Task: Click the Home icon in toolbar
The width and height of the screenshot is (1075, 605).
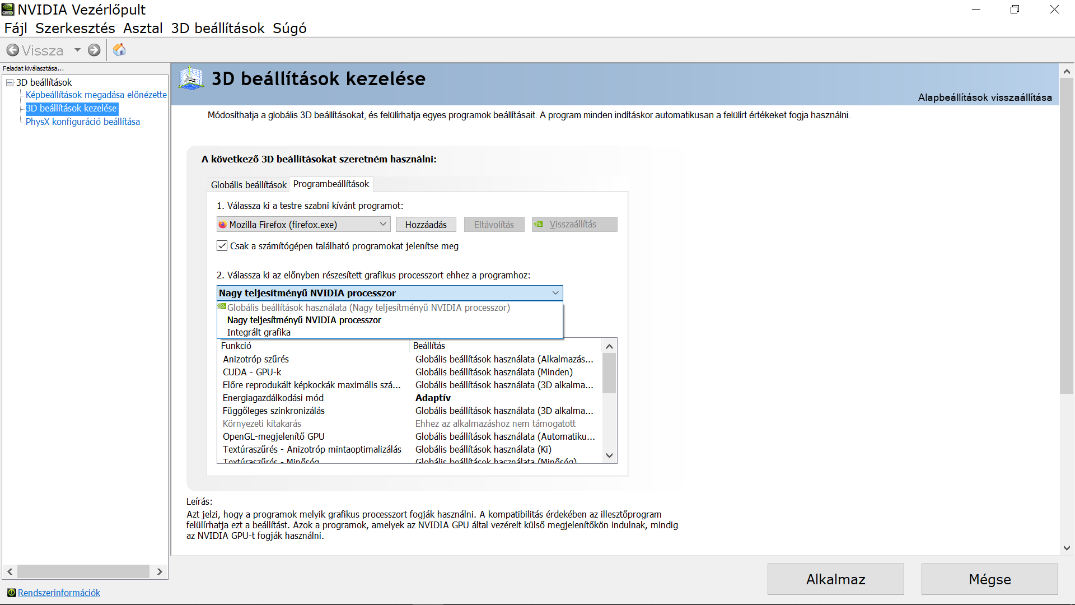Action: [x=119, y=50]
